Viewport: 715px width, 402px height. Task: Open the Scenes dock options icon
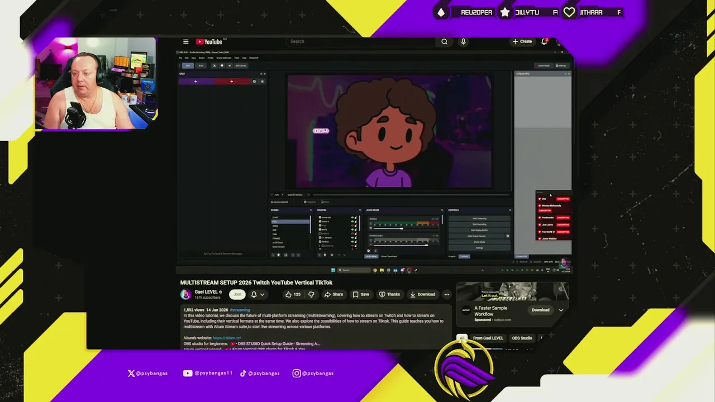click(311, 210)
